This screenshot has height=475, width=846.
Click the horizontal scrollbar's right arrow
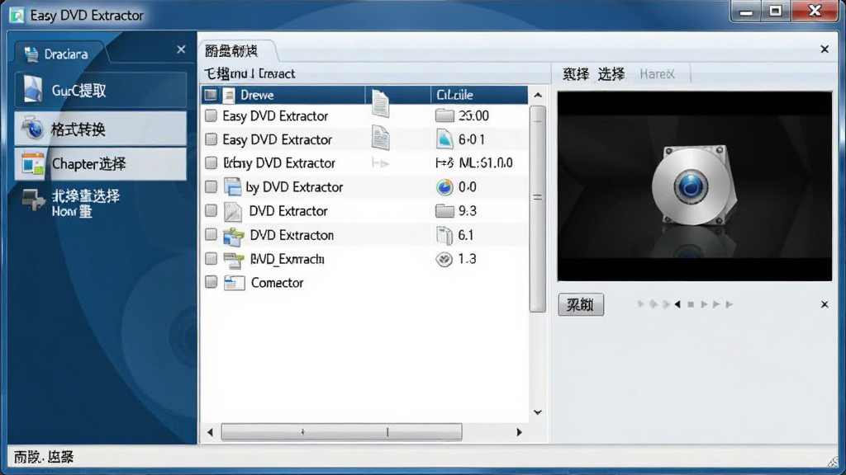click(x=519, y=432)
